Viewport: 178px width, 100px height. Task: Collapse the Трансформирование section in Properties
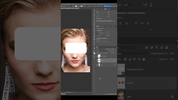click(97, 31)
